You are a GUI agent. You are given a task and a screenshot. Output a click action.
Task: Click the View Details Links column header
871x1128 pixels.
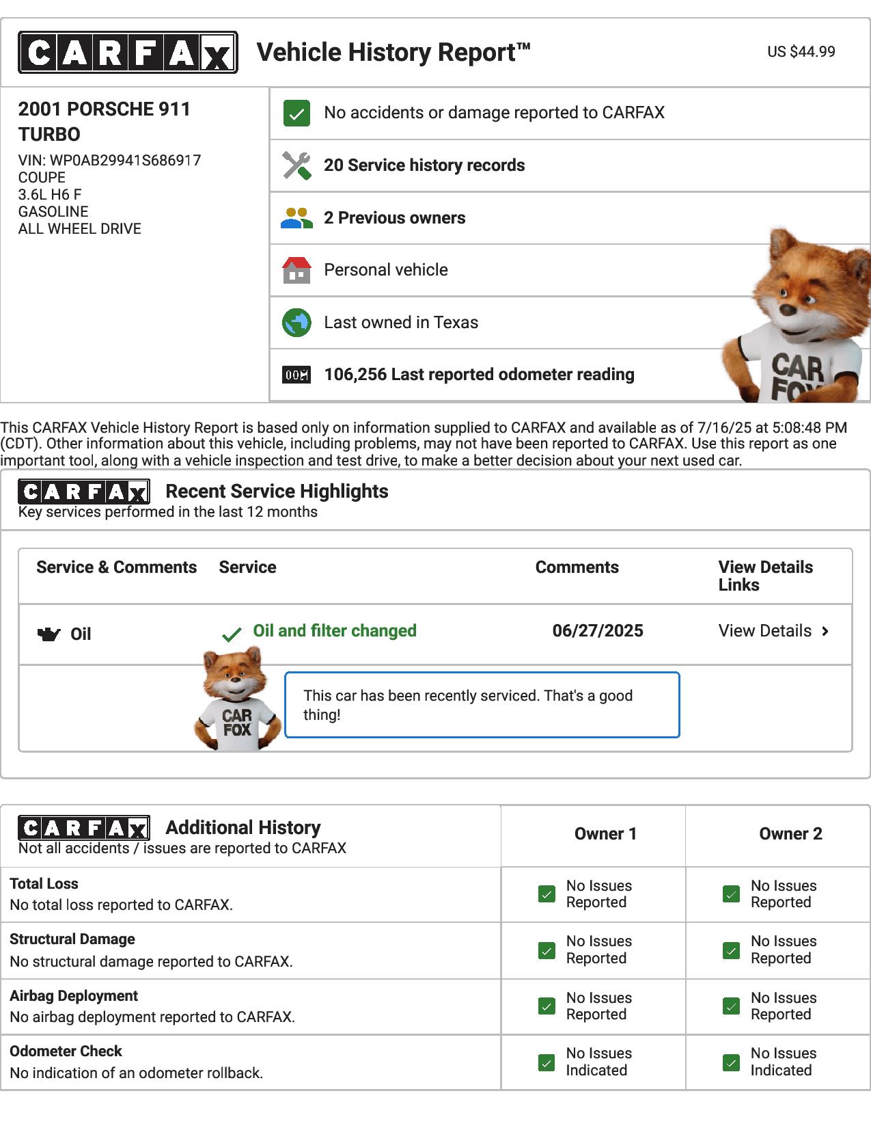click(766, 576)
